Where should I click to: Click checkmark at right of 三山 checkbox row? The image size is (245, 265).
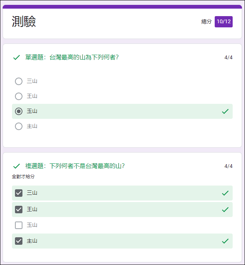click(x=225, y=193)
